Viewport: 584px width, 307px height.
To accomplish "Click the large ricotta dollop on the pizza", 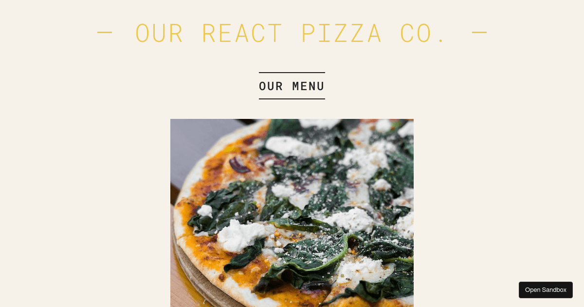I will point(241,235).
